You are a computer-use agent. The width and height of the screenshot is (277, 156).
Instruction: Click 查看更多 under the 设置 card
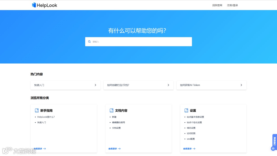pyautogui.click(x=187, y=149)
